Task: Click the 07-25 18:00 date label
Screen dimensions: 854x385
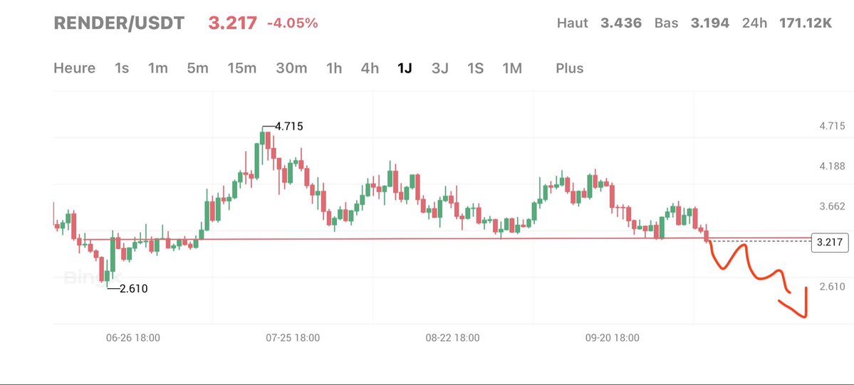Action: click(x=293, y=338)
